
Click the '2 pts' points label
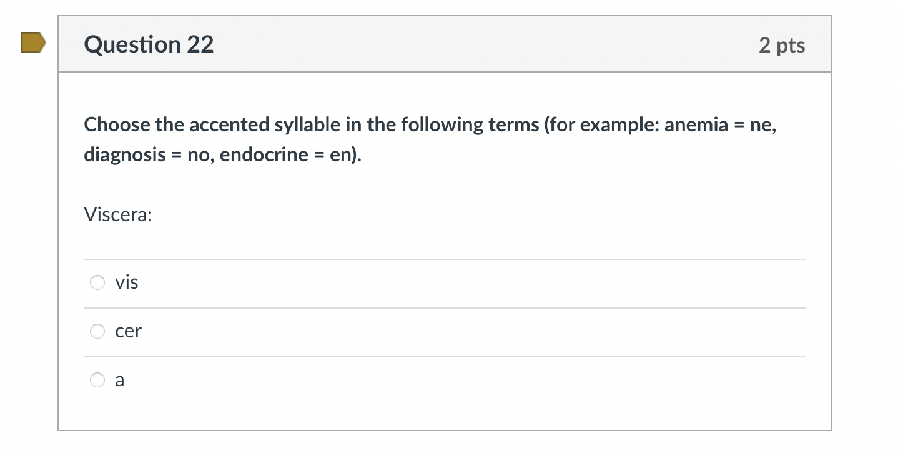pyautogui.click(x=782, y=45)
